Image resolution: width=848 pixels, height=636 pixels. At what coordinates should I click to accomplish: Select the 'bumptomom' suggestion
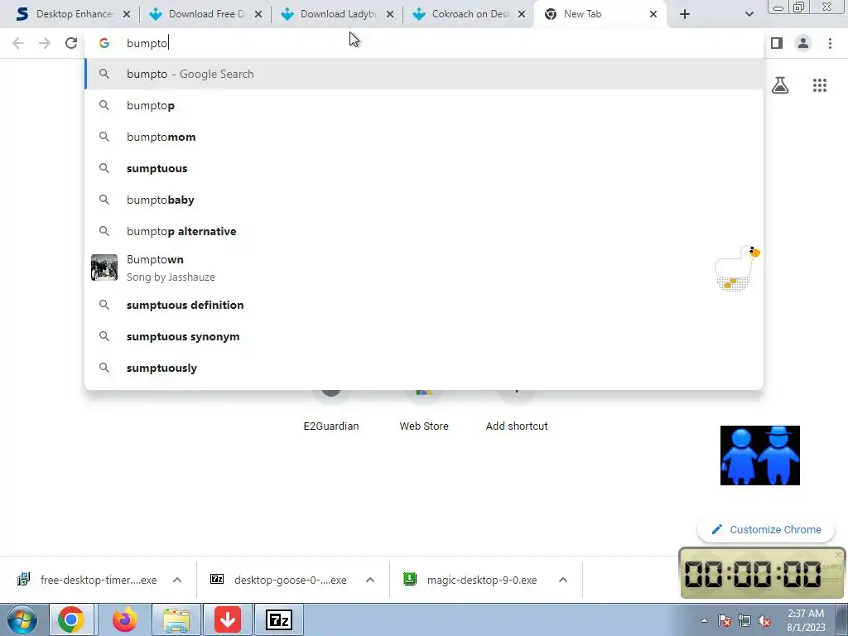pyautogui.click(x=424, y=137)
